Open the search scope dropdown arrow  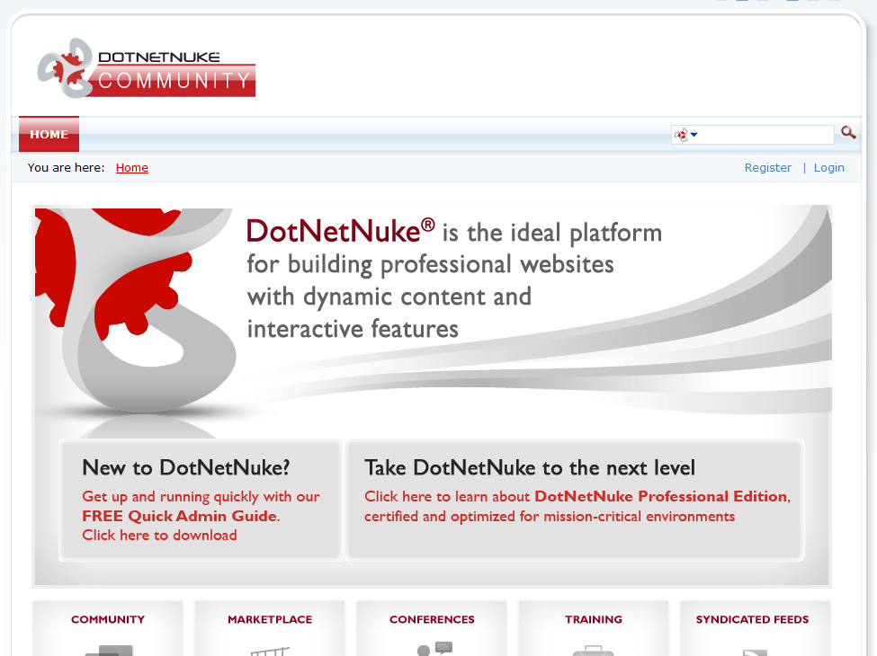pos(694,135)
